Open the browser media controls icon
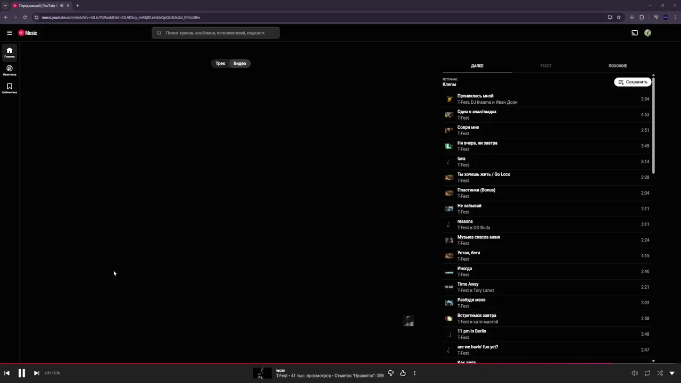The height and width of the screenshot is (383, 681). [656, 17]
